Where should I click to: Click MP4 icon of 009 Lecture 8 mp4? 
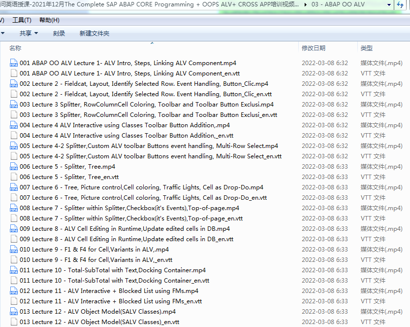[x=14, y=228]
